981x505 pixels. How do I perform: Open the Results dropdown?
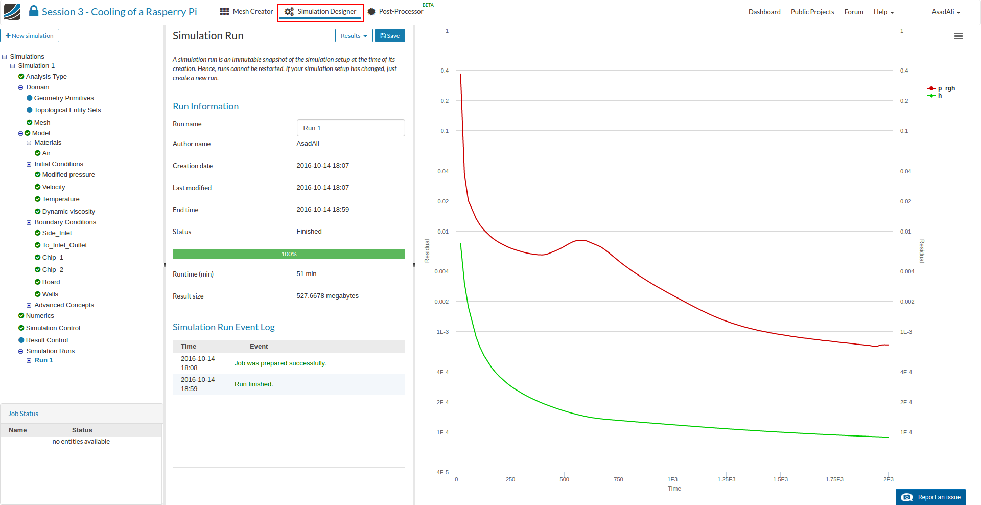[354, 36]
